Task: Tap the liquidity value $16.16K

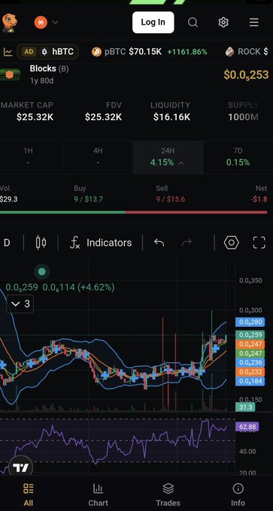Action: coord(171,117)
